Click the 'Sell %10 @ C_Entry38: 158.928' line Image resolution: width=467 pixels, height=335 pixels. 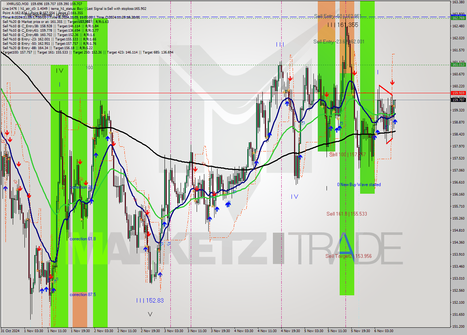pyautogui.click(x=50, y=26)
